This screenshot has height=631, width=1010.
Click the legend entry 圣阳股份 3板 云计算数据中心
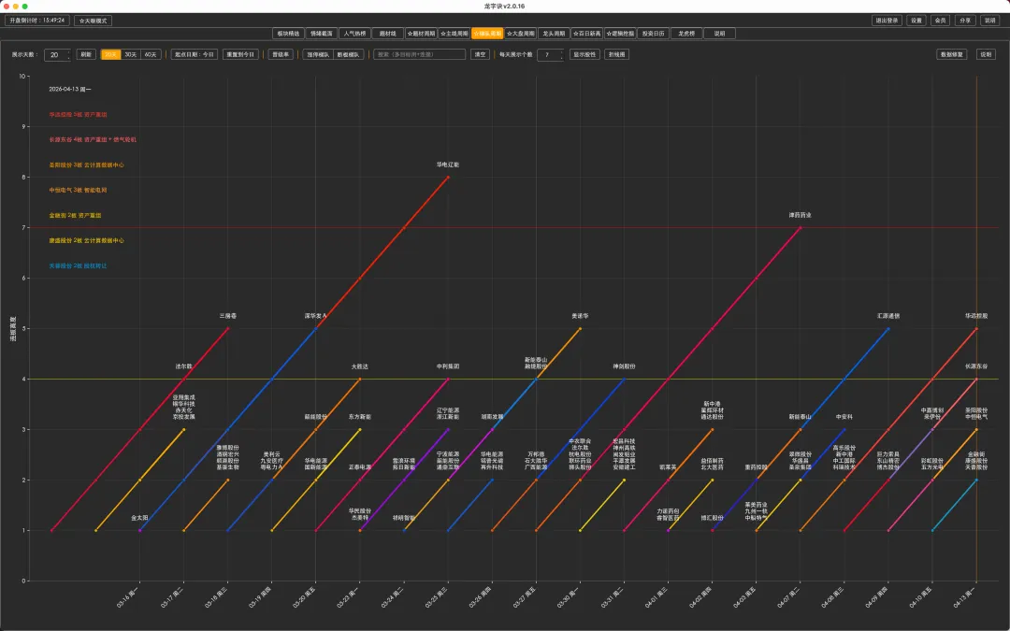click(86, 165)
